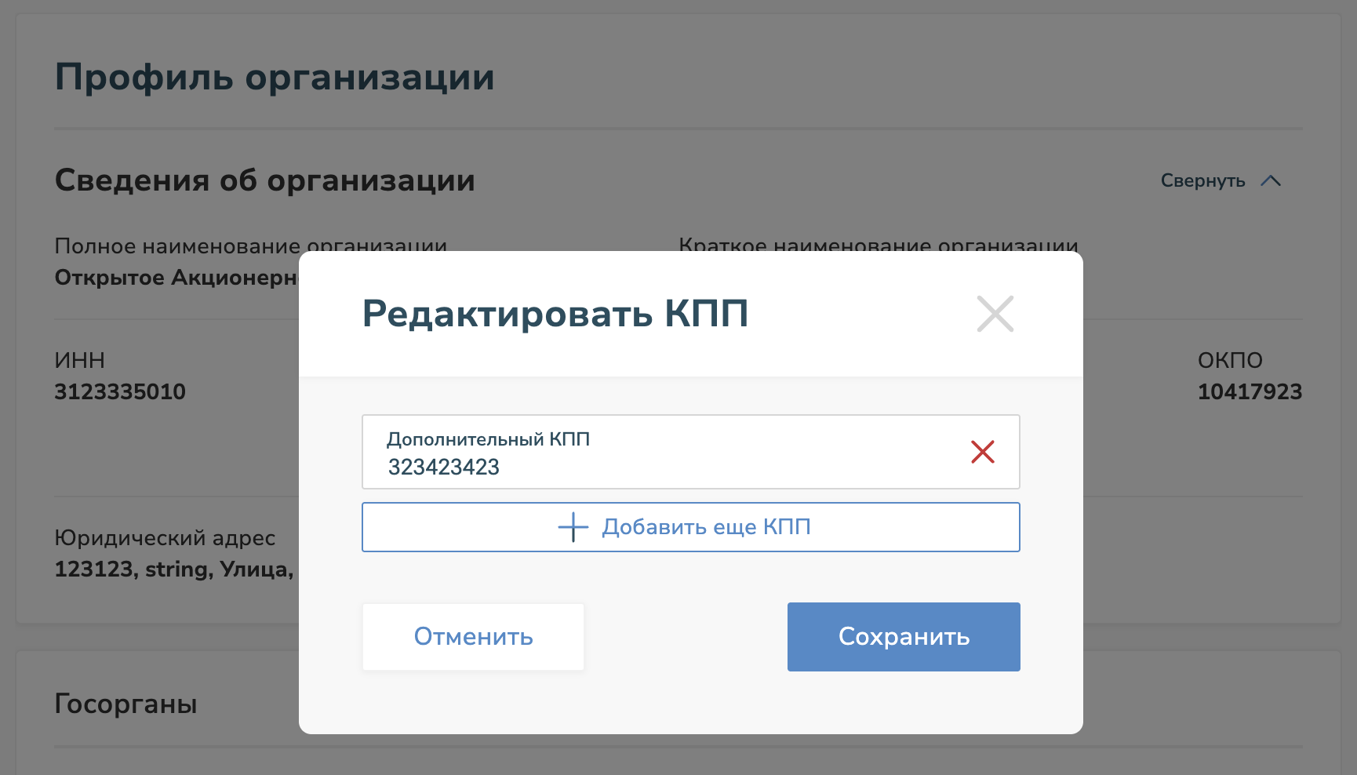Screen dimensions: 1357x775
Task: Click the Редактировать КПП dialog title
Action: point(555,314)
